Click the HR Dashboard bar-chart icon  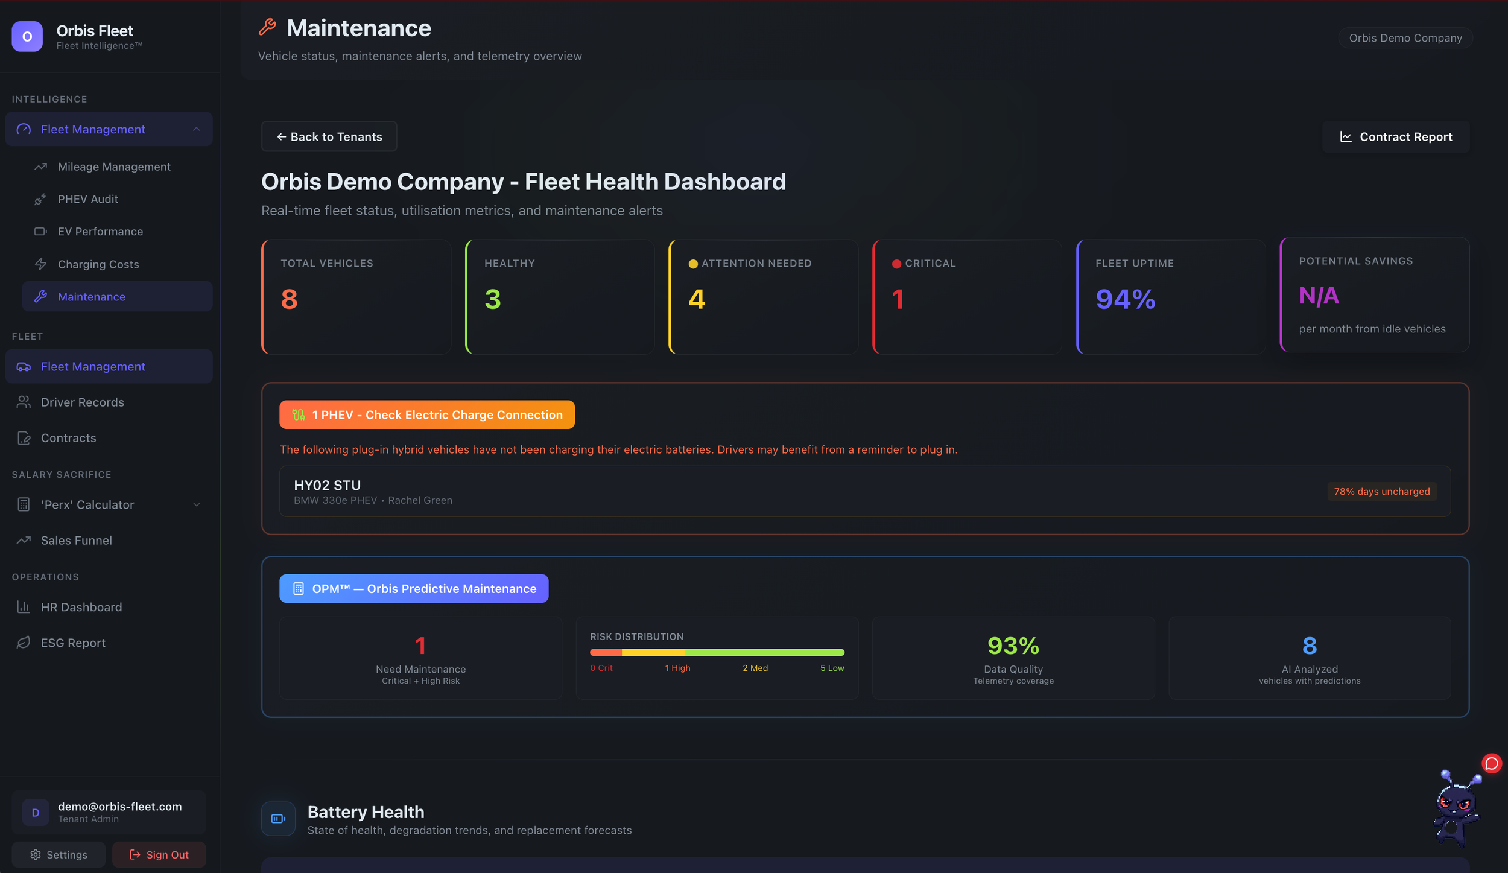coord(24,606)
